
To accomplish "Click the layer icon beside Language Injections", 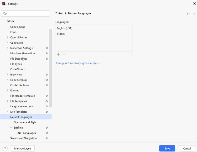I will (47, 106).
